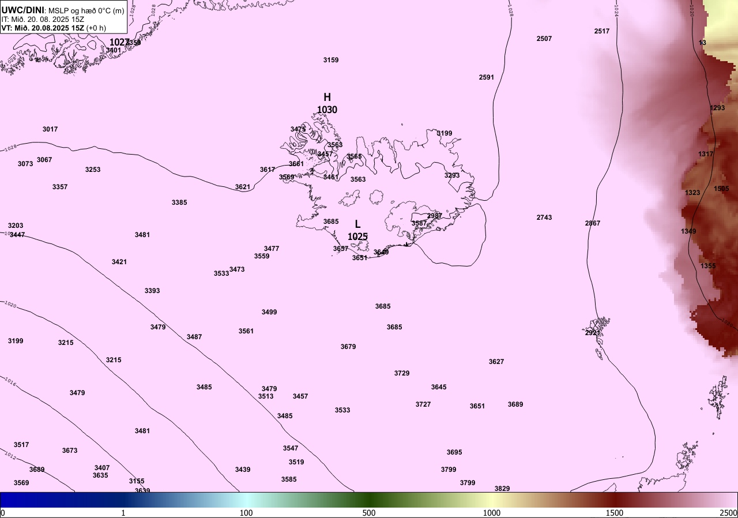Click the 3561 height value
Screen dimensions: 738x518
[246, 331]
